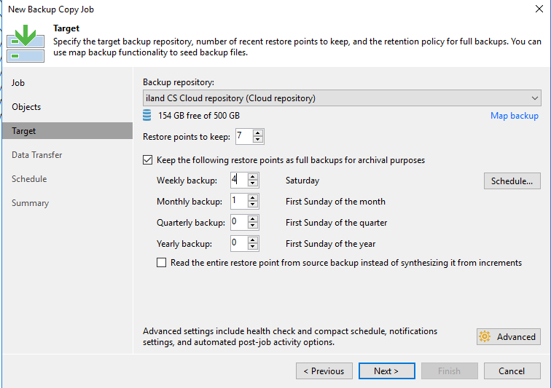Close the New Backup Copy Job dialog
Image resolution: width=551 pixels, height=388 pixels.
click(x=536, y=9)
